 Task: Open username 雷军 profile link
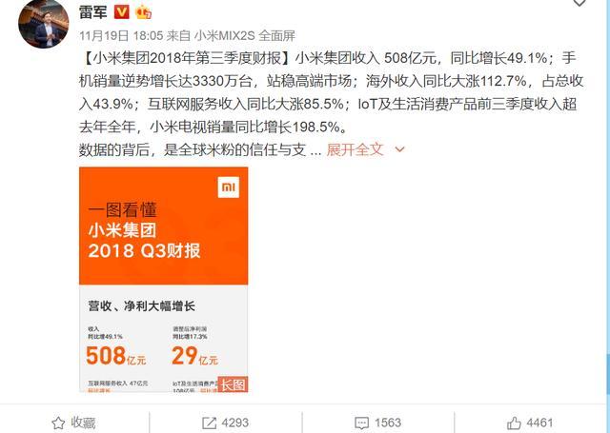click(x=93, y=12)
